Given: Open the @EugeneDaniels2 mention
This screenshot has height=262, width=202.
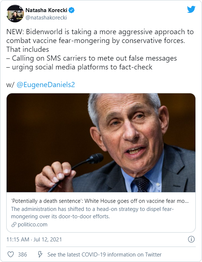Looking at the screenshot, I should 46,85.
